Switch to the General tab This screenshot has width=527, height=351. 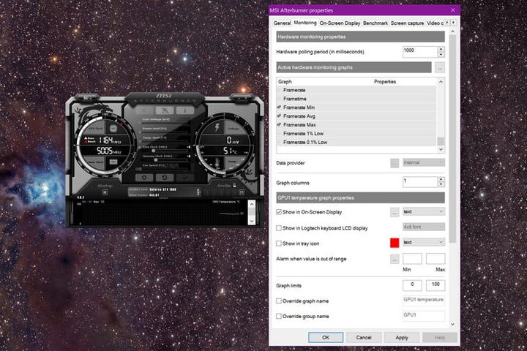(x=282, y=23)
